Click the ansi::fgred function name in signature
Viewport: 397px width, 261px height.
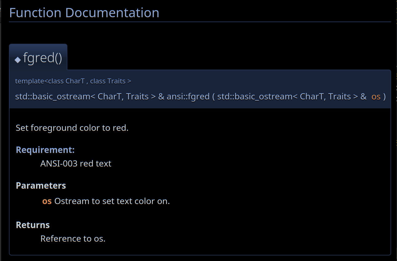coord(188,97)
